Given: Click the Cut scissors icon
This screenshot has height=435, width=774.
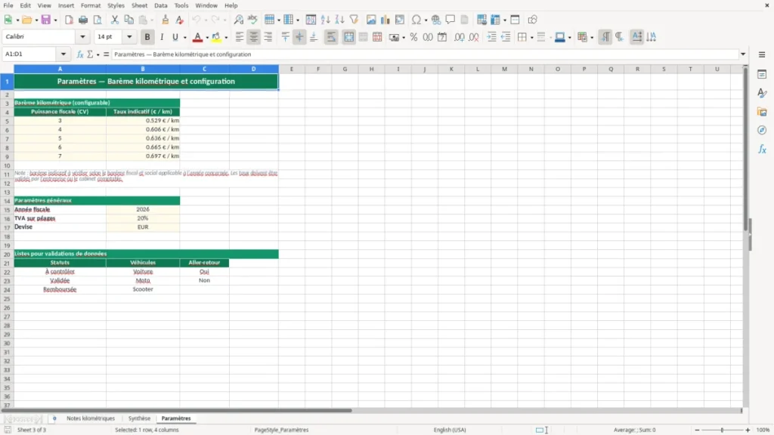Looking at the screenshot, I should [x=115, y=20].
